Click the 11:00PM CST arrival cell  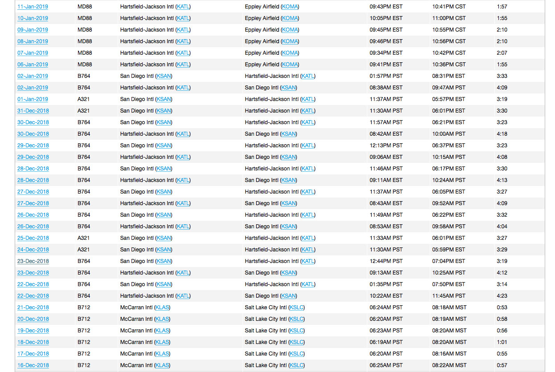click(449, 18)
